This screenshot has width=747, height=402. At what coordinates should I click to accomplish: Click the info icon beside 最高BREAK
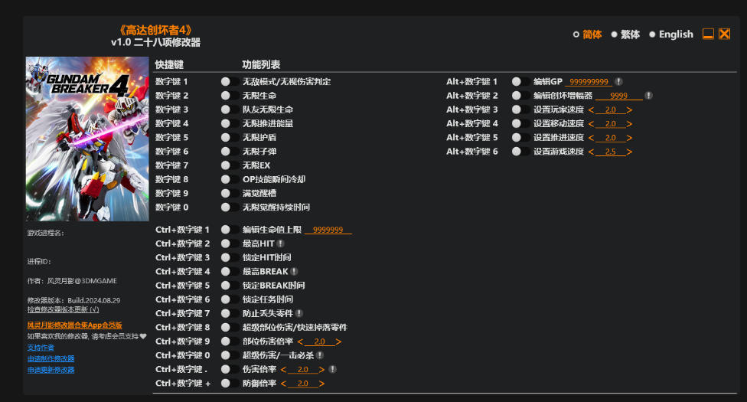coord(294,271)
